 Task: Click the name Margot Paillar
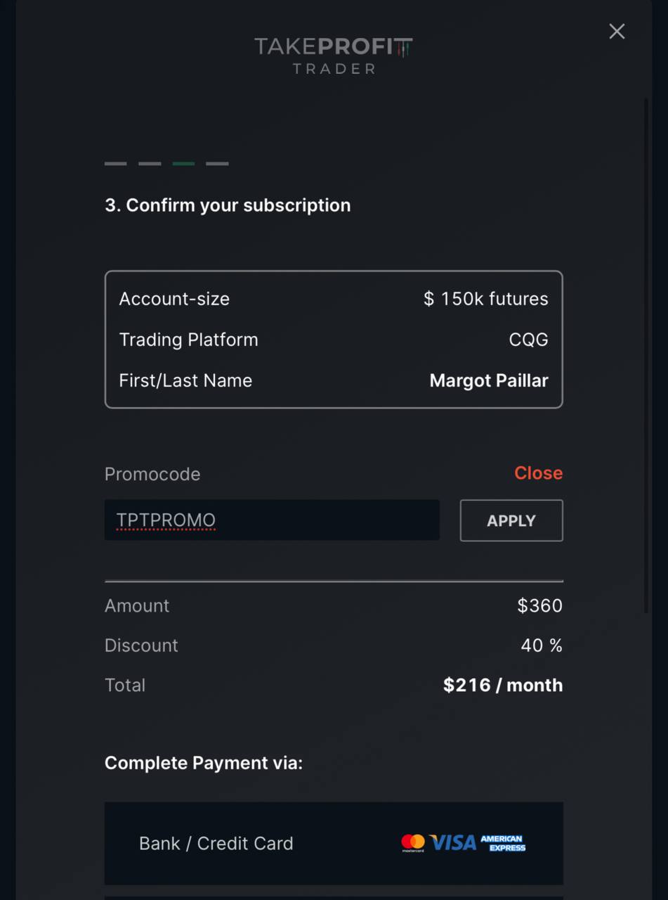point(488,380)
